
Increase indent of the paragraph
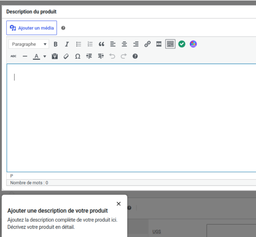[x=101, y=56]
